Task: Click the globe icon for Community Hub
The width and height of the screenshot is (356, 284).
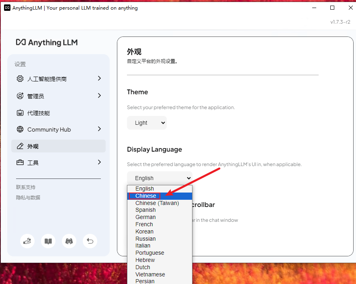Action: tap(20, 129)
